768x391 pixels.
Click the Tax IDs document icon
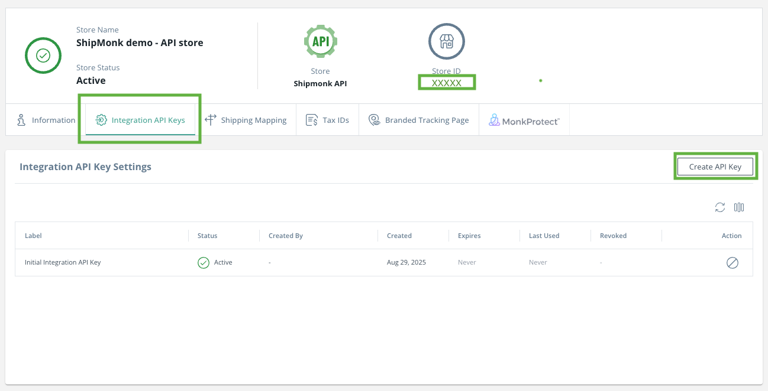pyautogui.click(x=312, y=120)
